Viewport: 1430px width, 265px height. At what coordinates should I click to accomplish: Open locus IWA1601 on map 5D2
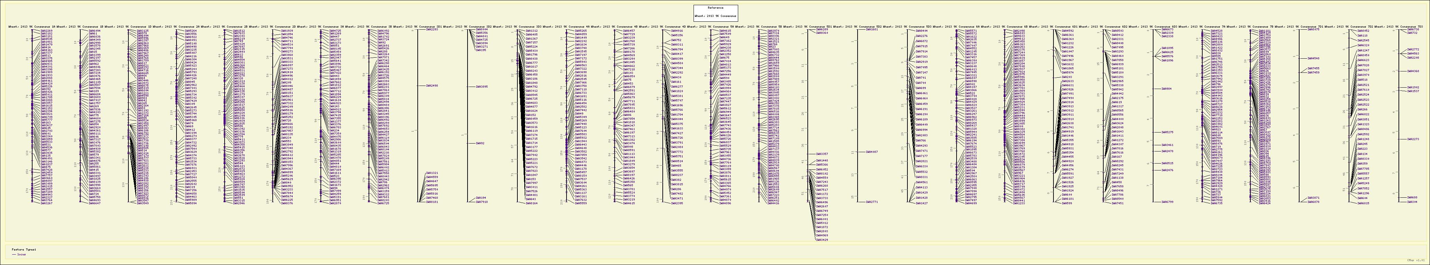point(871,29)
